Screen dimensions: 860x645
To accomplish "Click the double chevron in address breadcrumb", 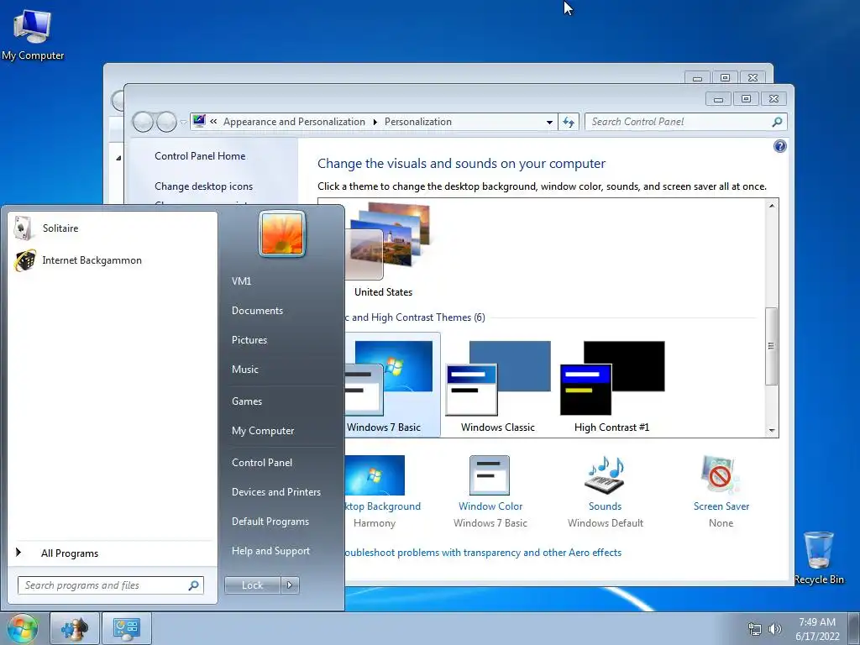I will click(213, 122).
